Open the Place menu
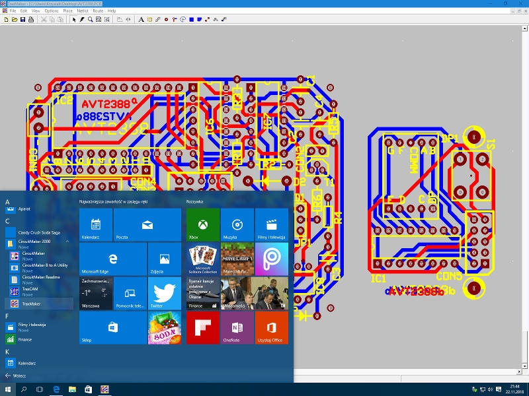The image size is (529, 396). click(68, 11)
